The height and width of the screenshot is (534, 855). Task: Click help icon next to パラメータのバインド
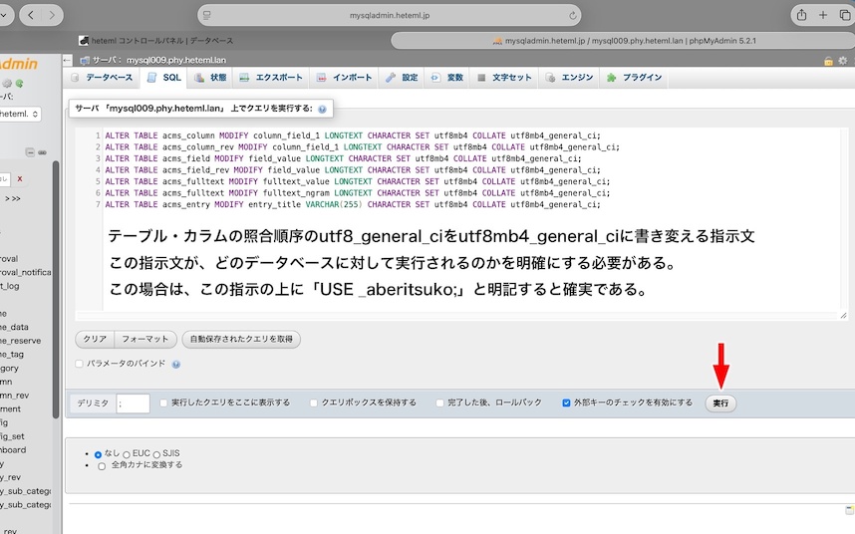click(x=176, y=365)
